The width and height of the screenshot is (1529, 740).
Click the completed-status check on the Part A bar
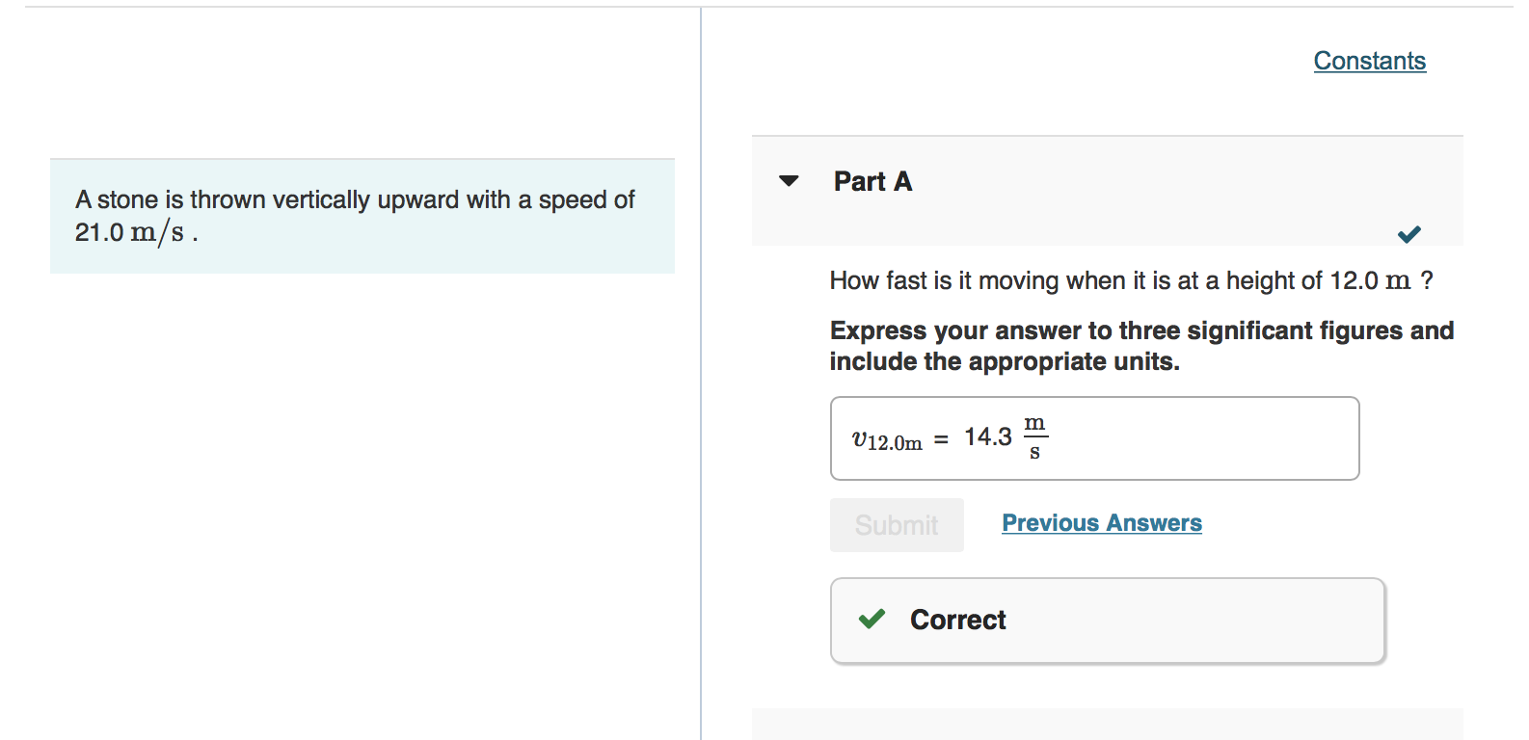pyautogui.click(x=1408, y=234)
